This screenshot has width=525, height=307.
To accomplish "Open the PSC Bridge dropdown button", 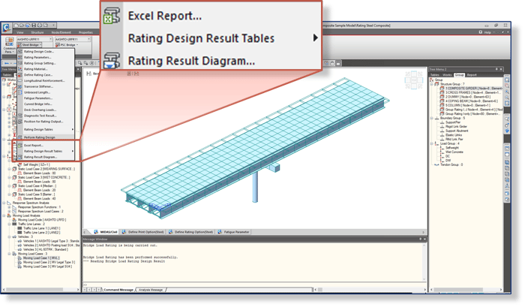I will click(x=65, y=45).
